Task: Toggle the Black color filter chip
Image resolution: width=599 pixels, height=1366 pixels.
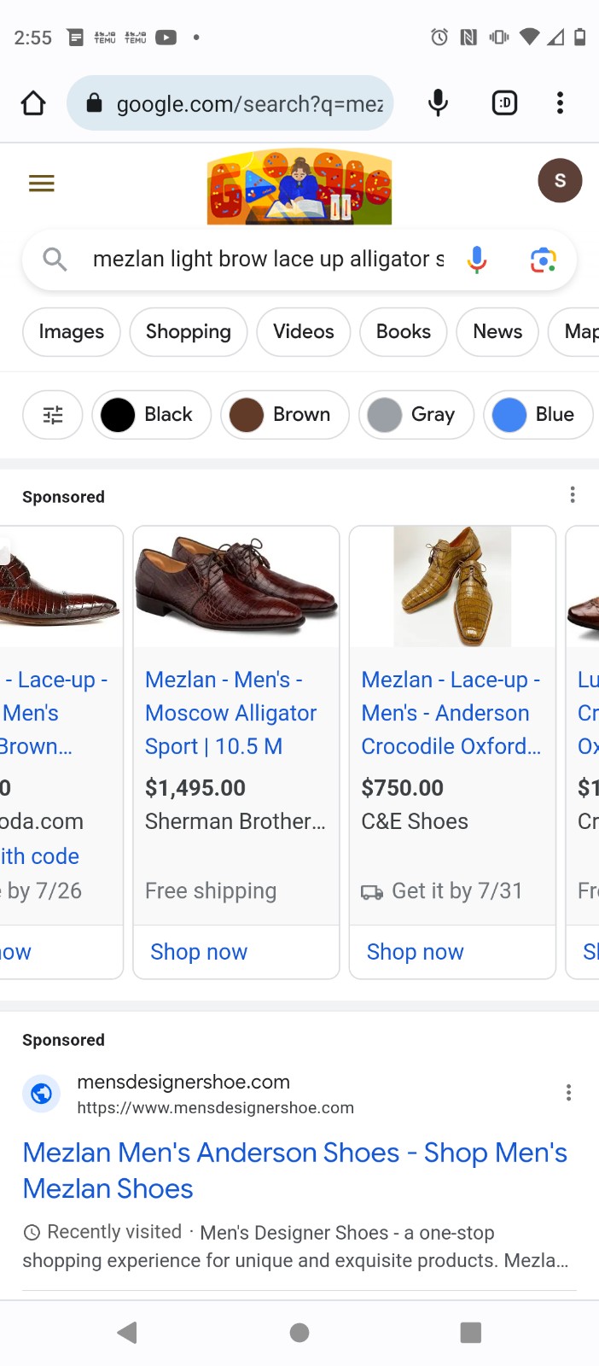Action: point(151,415)
